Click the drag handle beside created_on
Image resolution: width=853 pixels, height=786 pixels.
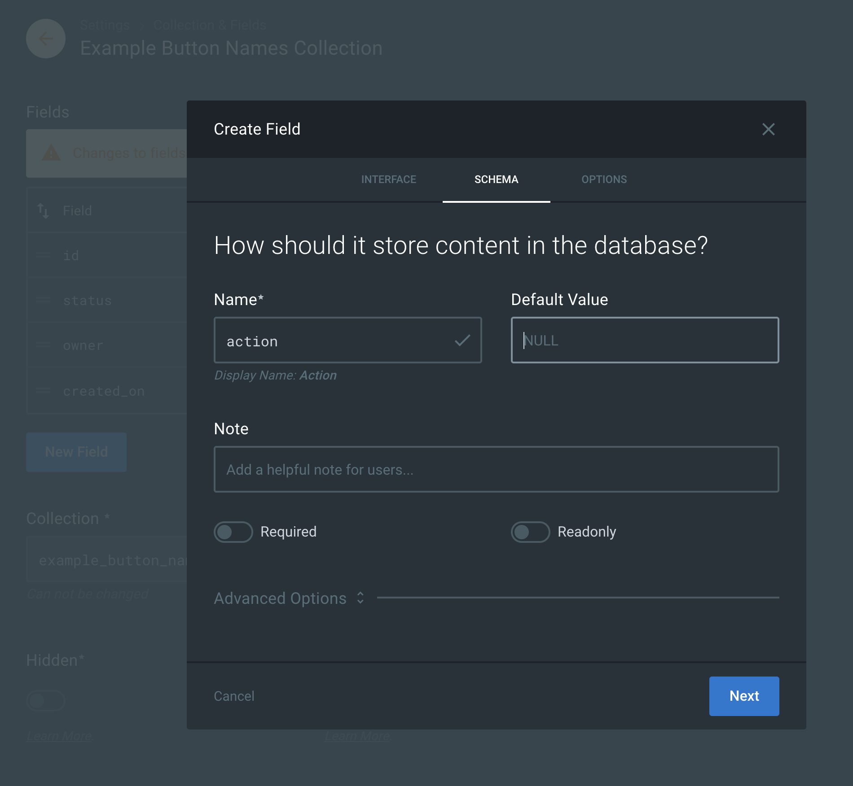(x=43, y=390)
